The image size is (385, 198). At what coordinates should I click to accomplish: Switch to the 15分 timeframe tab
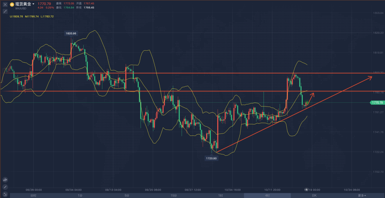[174, 196]
